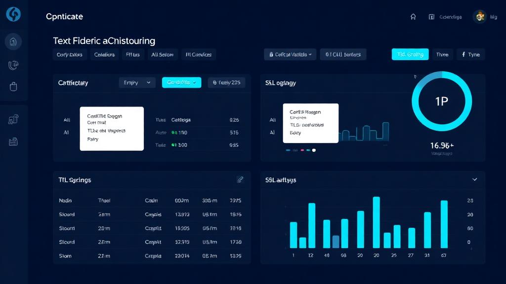
Task: Click the notification bell in the top bar
Action: 413,16
